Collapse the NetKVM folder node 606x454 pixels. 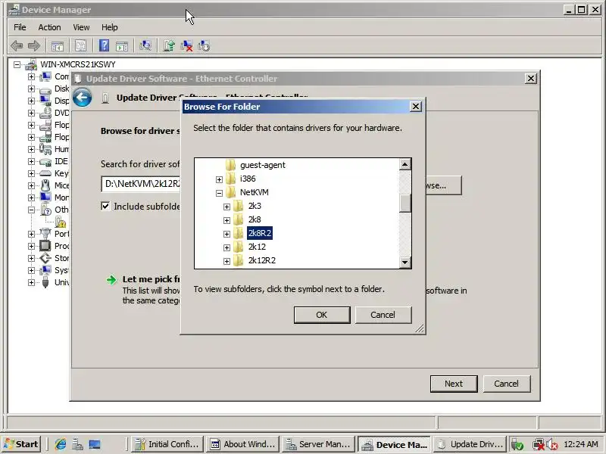[219, 193]
